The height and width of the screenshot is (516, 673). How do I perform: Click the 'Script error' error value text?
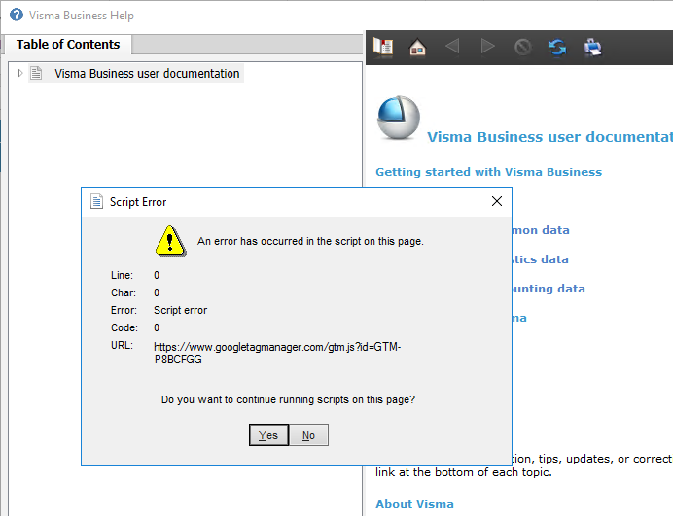tap(180, 310)
